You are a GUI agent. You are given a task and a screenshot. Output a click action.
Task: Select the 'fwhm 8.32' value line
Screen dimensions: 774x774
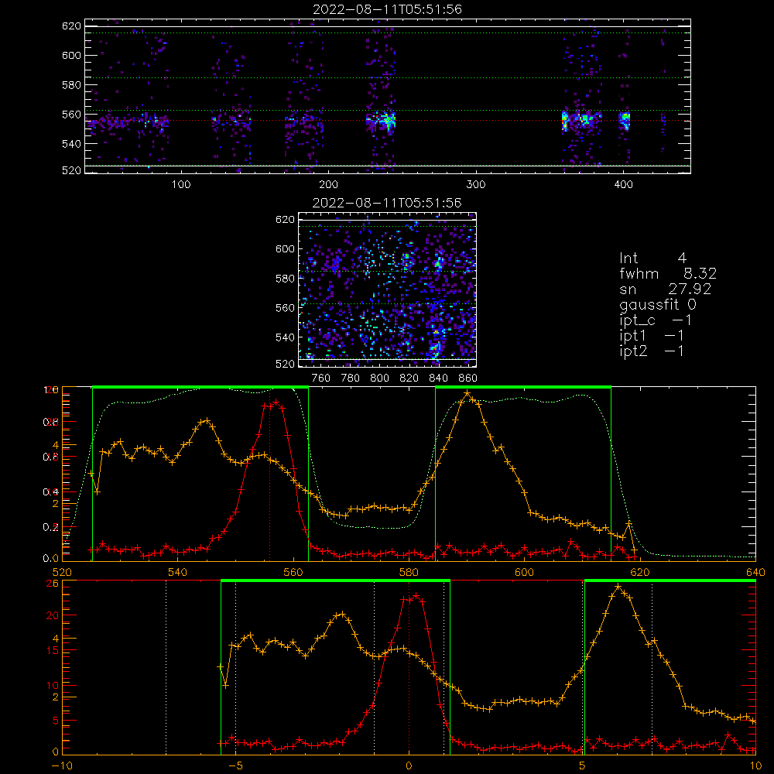pos(668,273)
